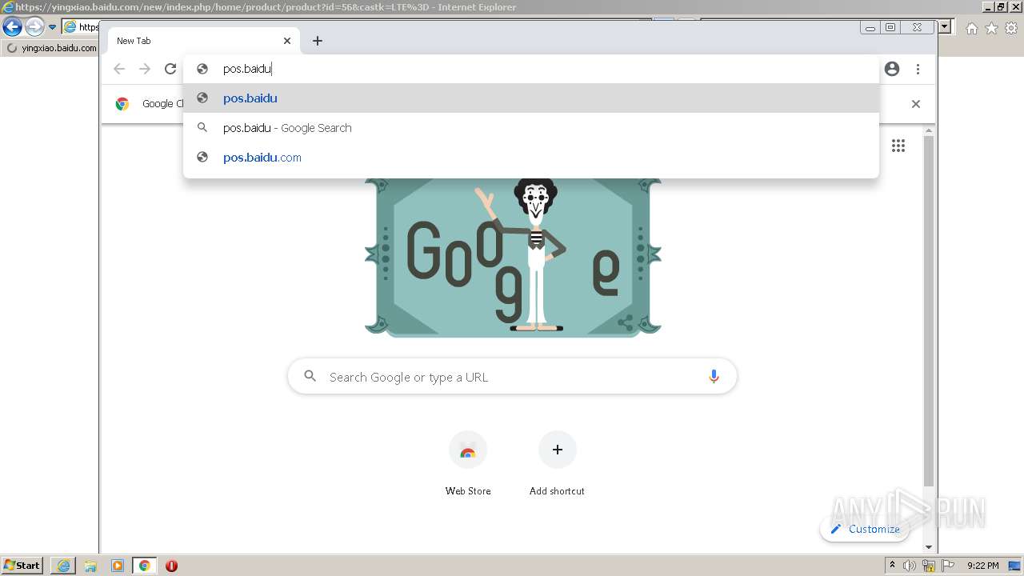Open Chrome's profile account icon
Viewport: 1024px width, 576px height.
(x=892, y=69)
